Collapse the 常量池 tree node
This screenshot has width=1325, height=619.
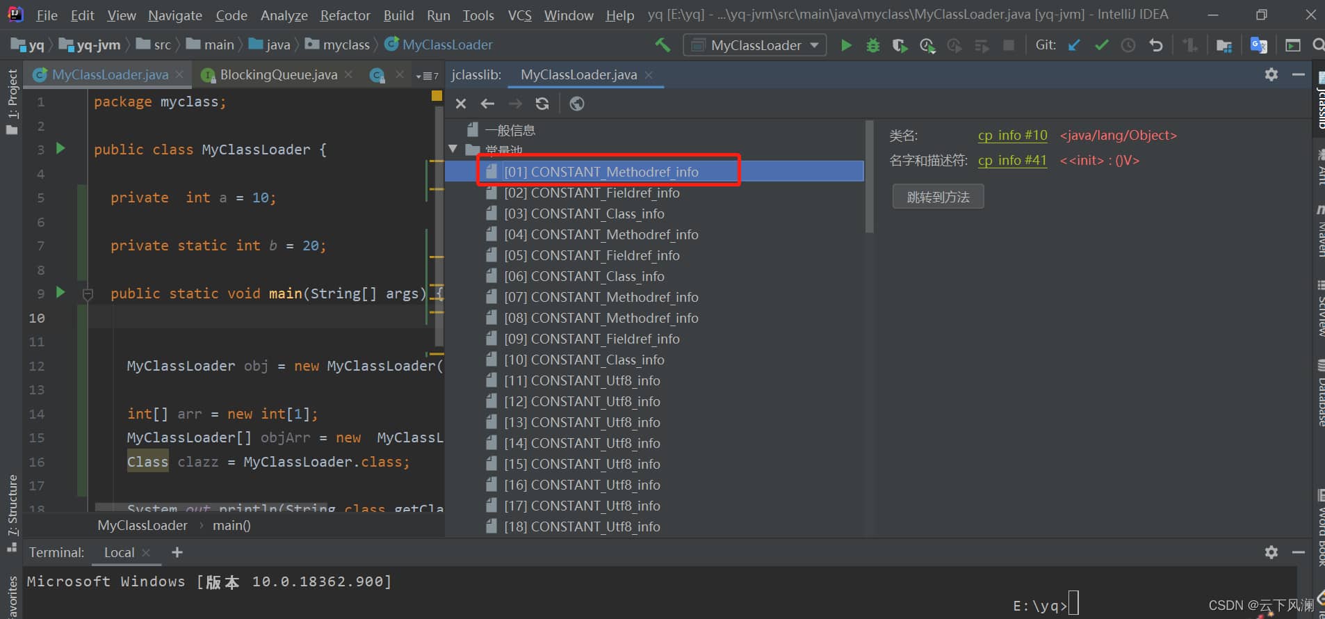click(x=453, y=149)
